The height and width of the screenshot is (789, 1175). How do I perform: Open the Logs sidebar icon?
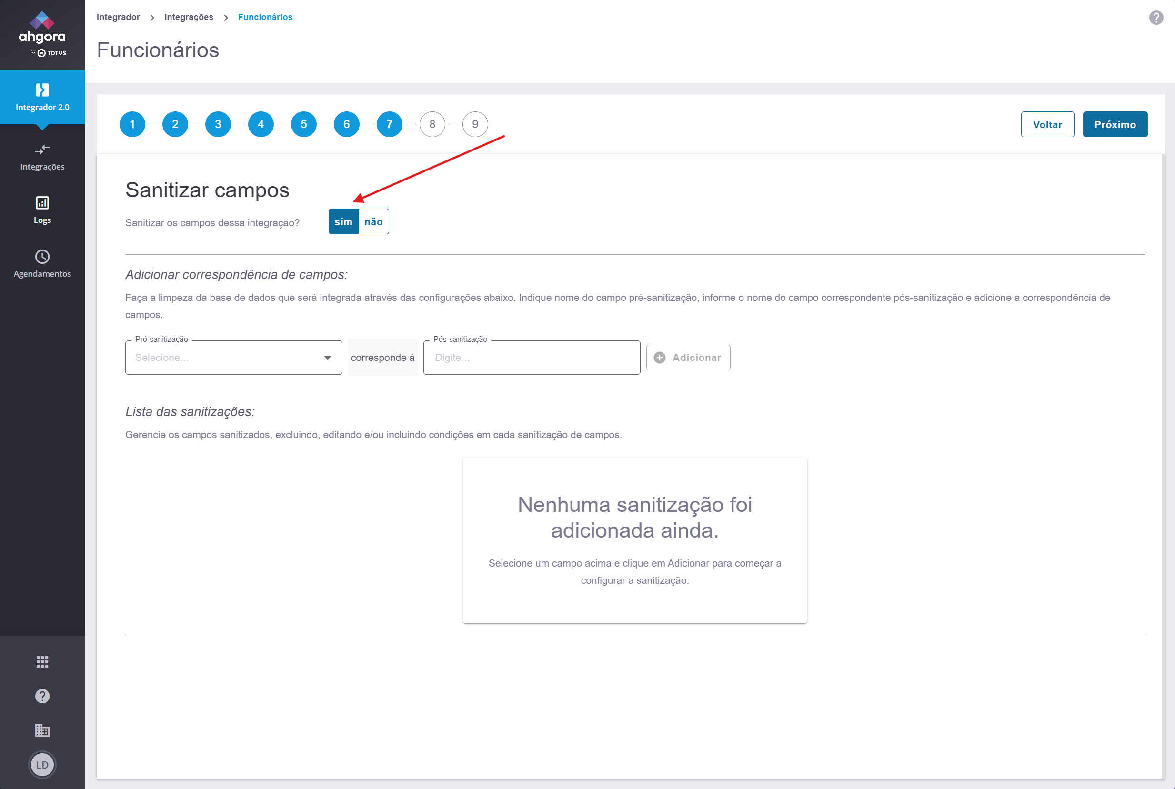click(42, 203)
